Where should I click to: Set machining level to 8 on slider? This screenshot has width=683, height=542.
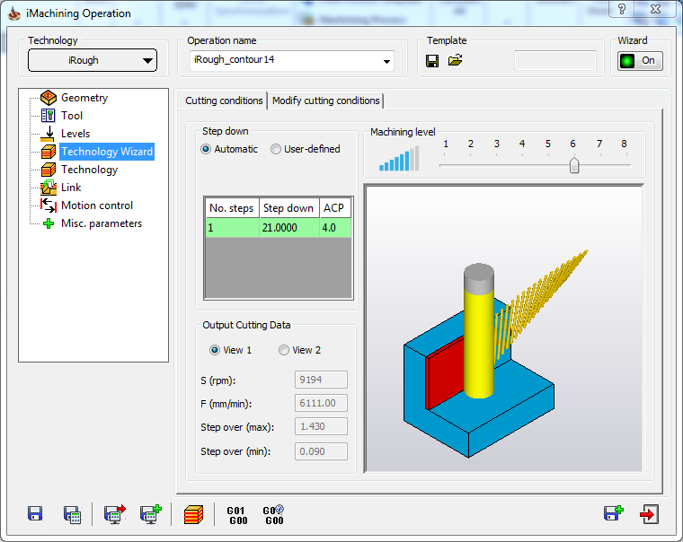point(625,165)
